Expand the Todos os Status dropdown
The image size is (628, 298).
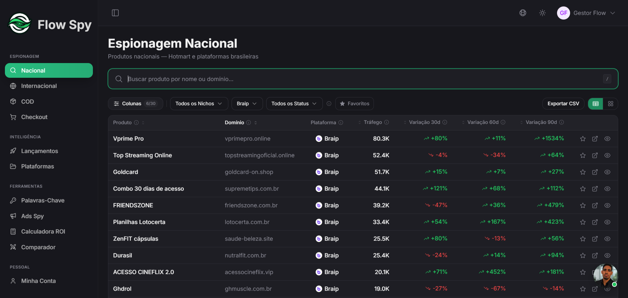[294, 104]
